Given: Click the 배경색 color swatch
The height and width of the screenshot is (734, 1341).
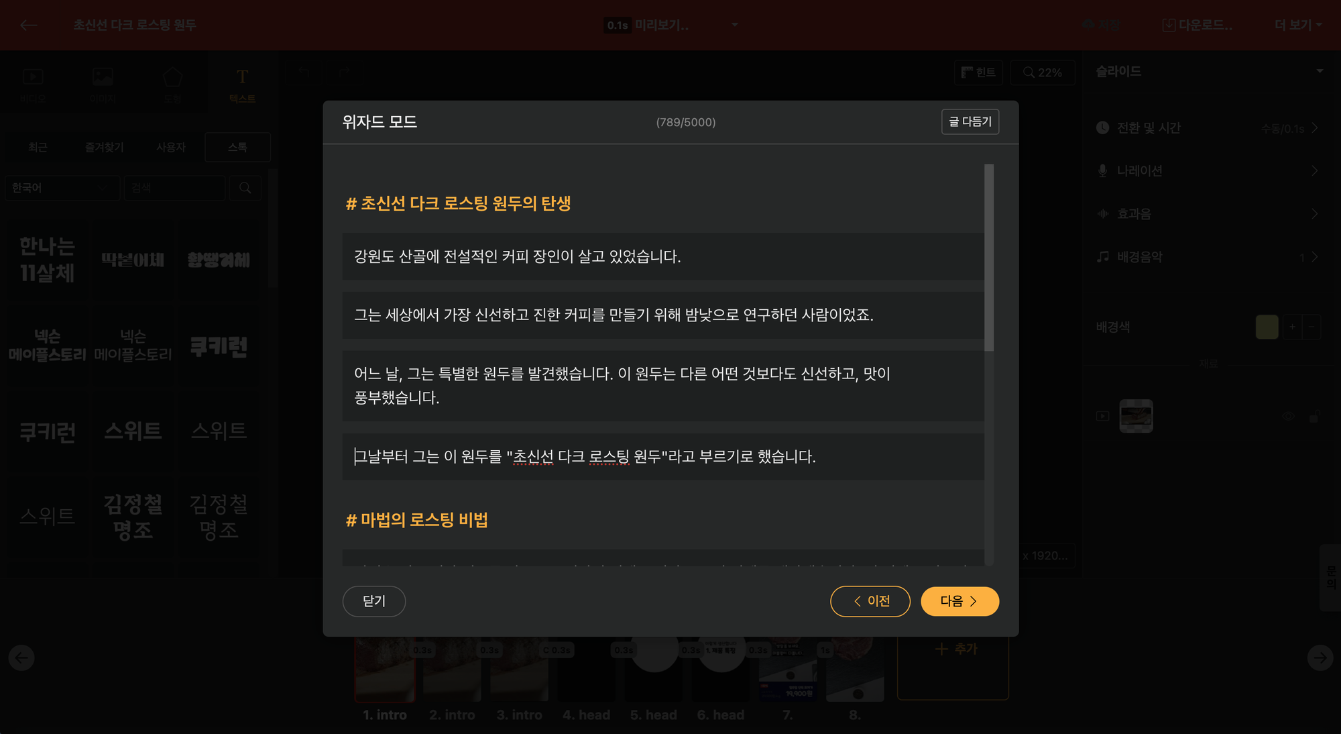Looking at the screenshot, I should point(1267,327).
